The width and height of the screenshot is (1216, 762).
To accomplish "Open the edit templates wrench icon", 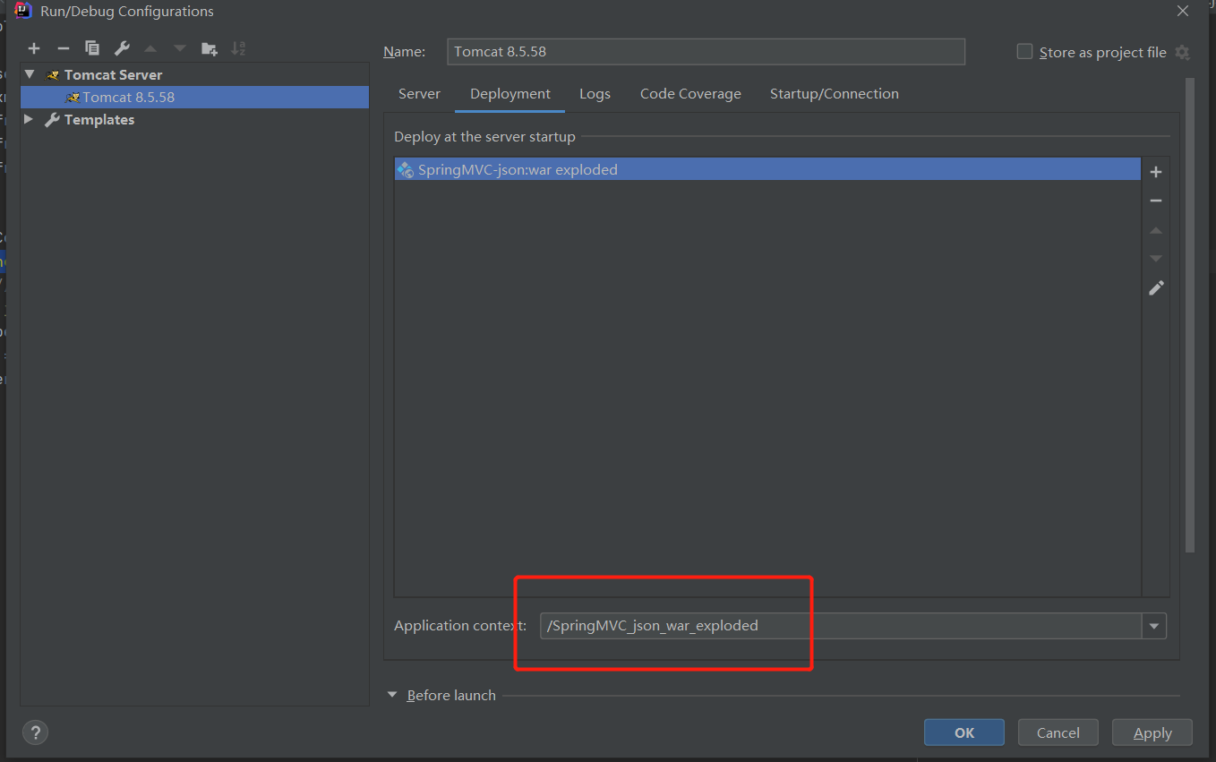I will click(122, 48).
